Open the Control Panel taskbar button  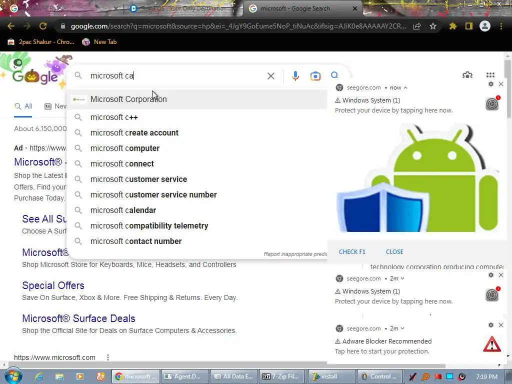pyautogui.click(x=380, y=376)
